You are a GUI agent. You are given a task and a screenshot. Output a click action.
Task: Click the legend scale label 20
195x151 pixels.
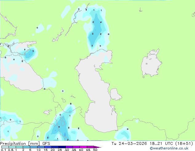(x=53, y=150)
